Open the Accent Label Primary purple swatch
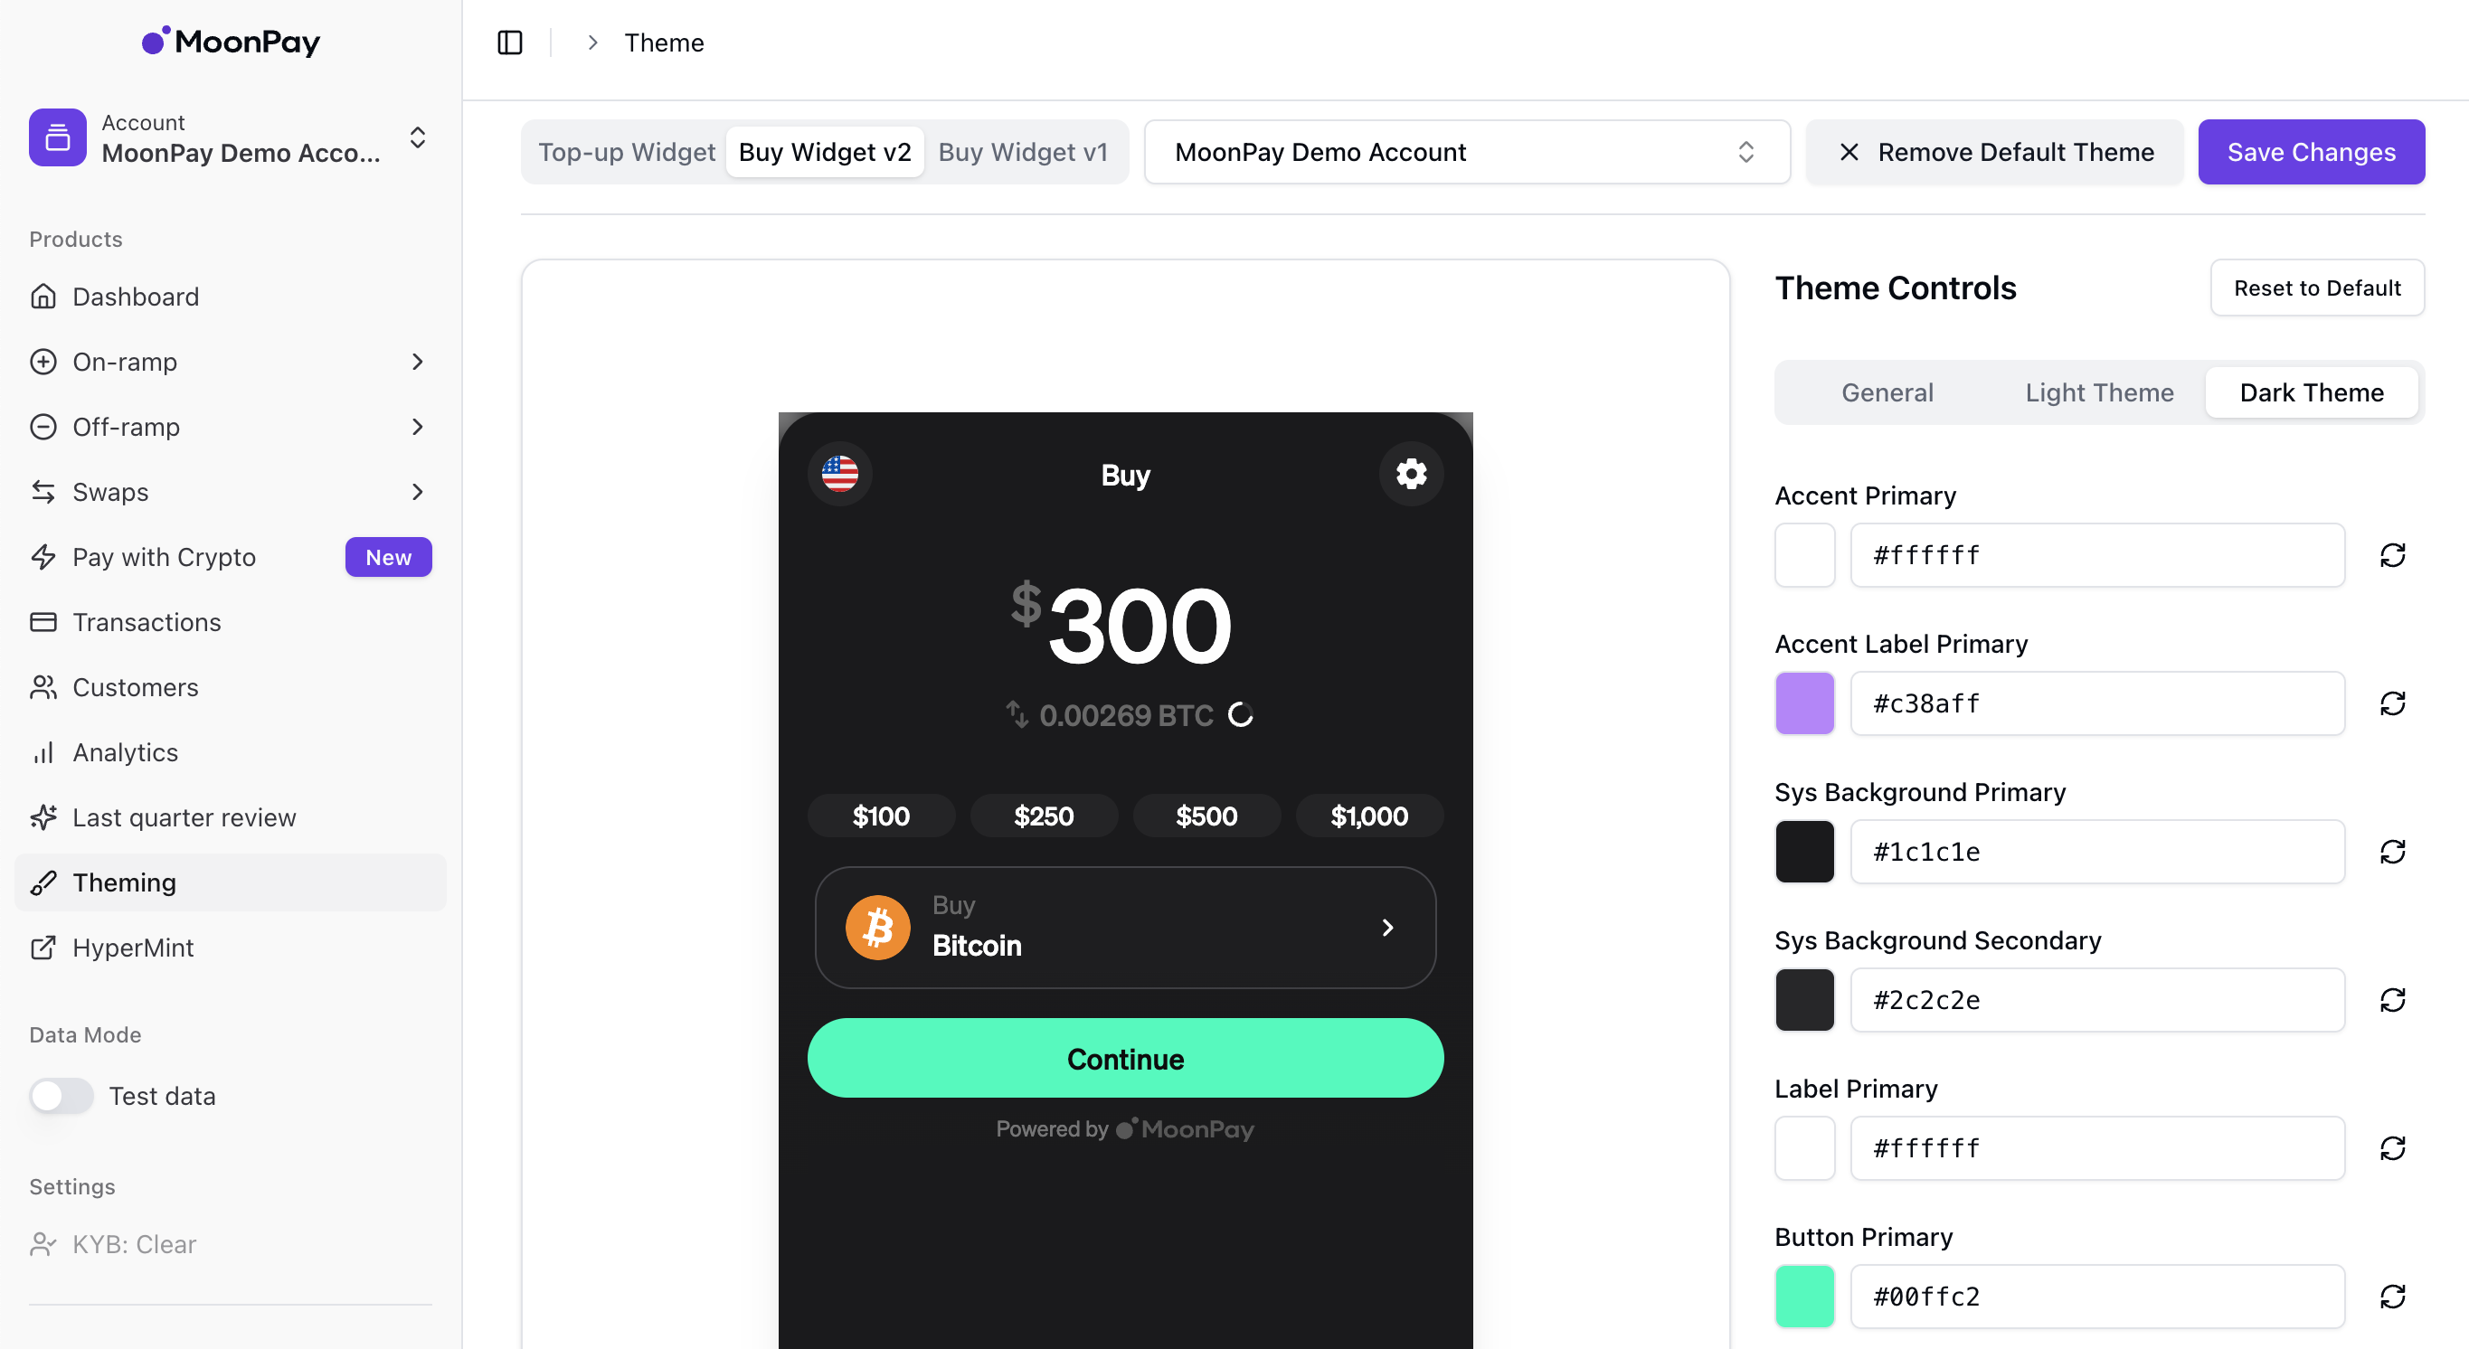The width and height of the screenshot is (2469, 1349). click(1804, 703)
